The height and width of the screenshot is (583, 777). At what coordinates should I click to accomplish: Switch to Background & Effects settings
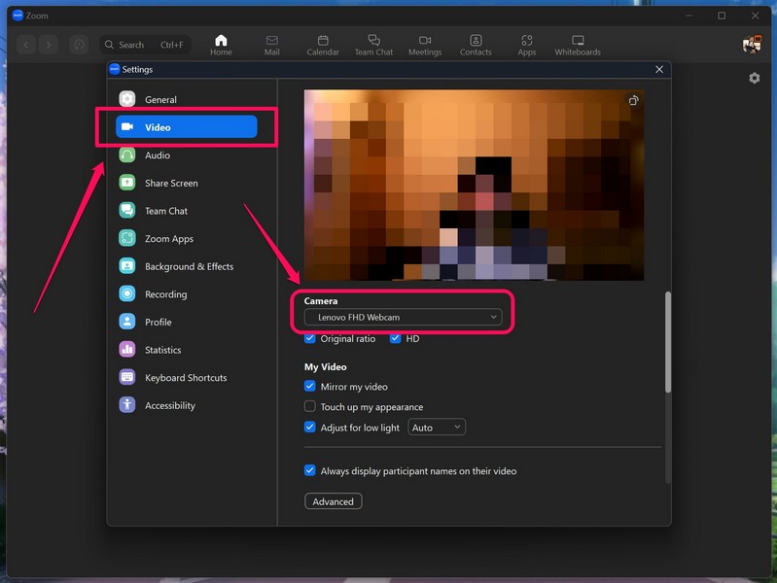tap(189, 266)
